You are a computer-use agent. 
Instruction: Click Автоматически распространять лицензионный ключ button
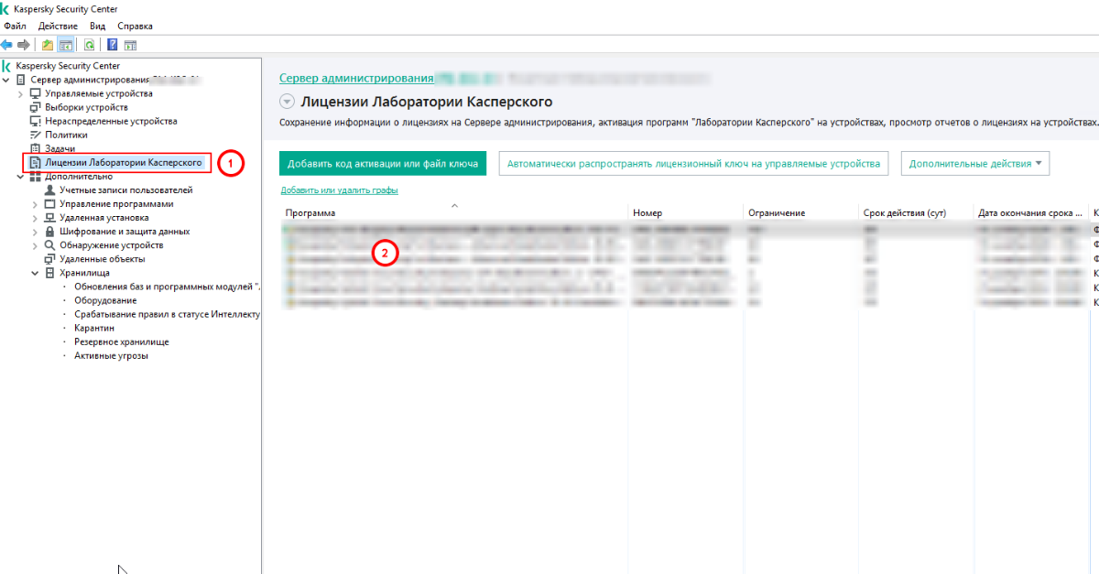pyautogui.click(x=693, y=164)
